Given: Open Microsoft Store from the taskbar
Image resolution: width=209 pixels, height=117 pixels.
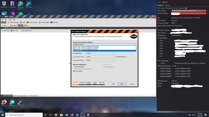Looking at the screenshot, I should click(61, 115).
